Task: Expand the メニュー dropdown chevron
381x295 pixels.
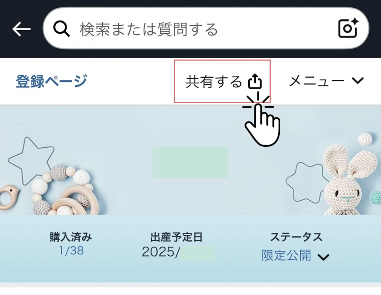Action: point(358,80)
